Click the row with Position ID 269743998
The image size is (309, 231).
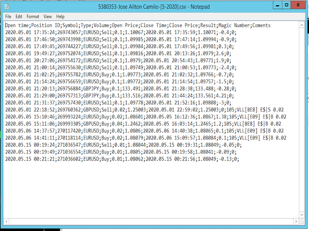click(x=121, y=39)
